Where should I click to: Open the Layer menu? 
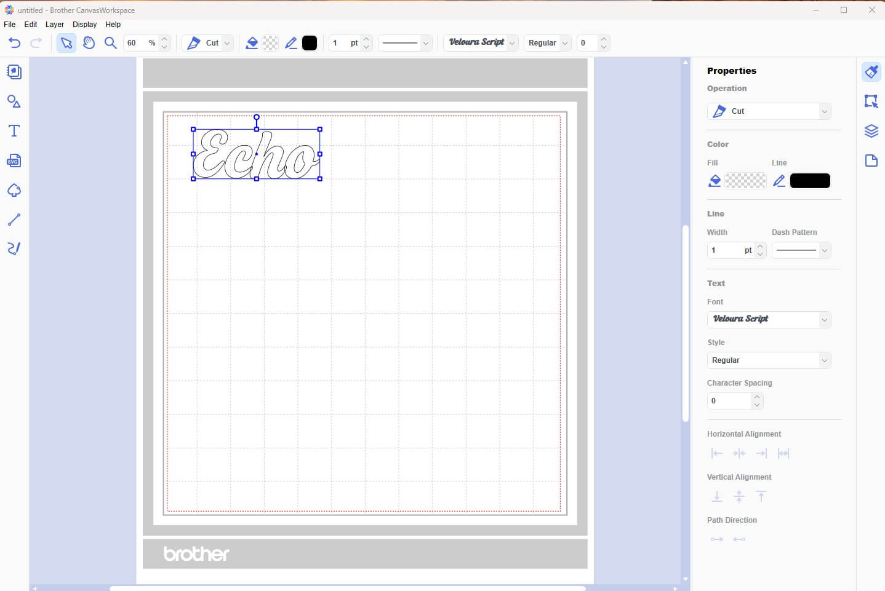pyautogui.click(x=55, y=25)
